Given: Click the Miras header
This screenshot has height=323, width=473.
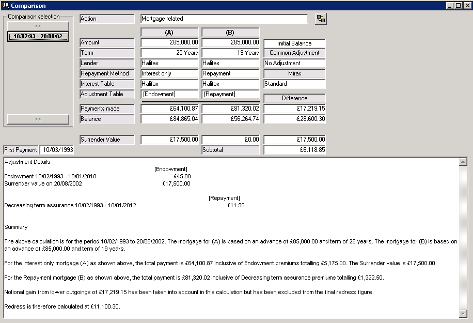Looking at the screenshot, I should (x=294, y=73).
